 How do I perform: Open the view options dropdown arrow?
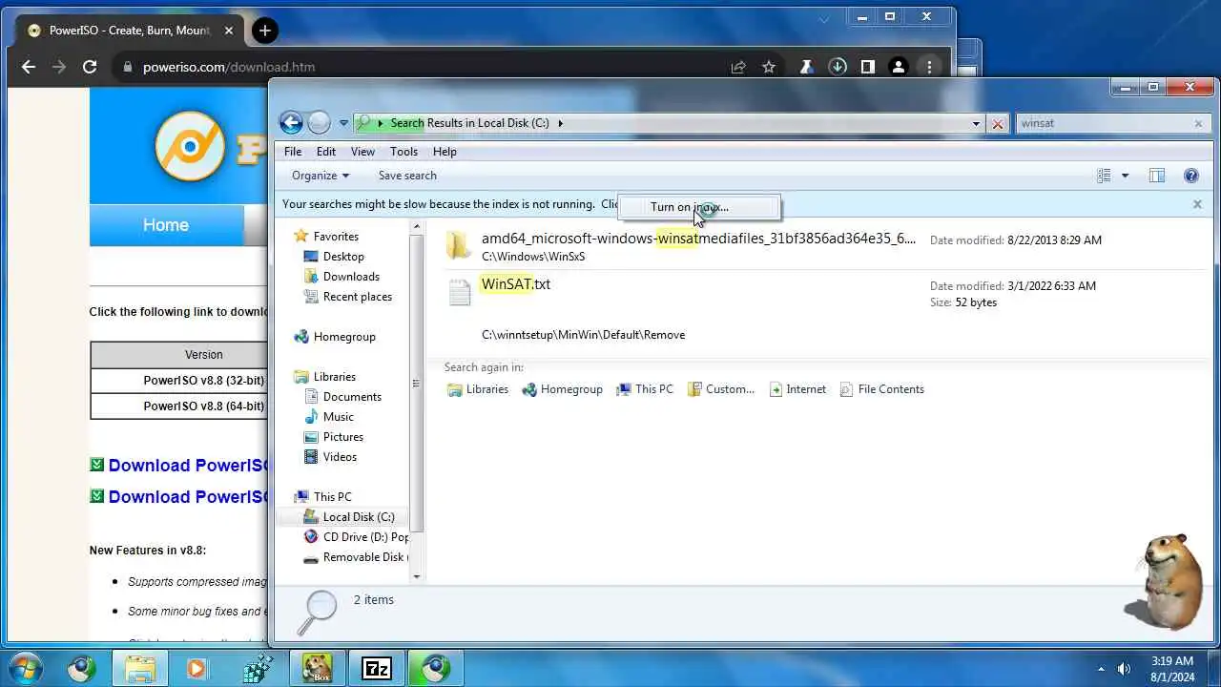(1125, 176)
